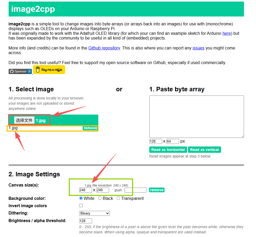The height and width of the screenshot is (237, 256).
Task: Open the Arduino example sketch "here" link
Action: (x=226, y=33)
